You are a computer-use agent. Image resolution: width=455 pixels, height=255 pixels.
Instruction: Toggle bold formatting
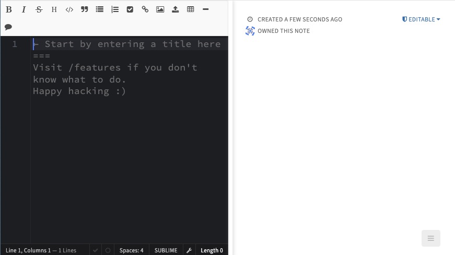pos(9,9)
